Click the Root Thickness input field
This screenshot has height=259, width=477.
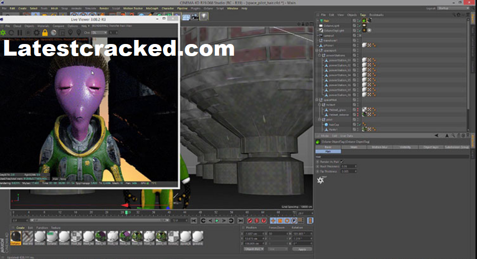click(x=348, y=166)
